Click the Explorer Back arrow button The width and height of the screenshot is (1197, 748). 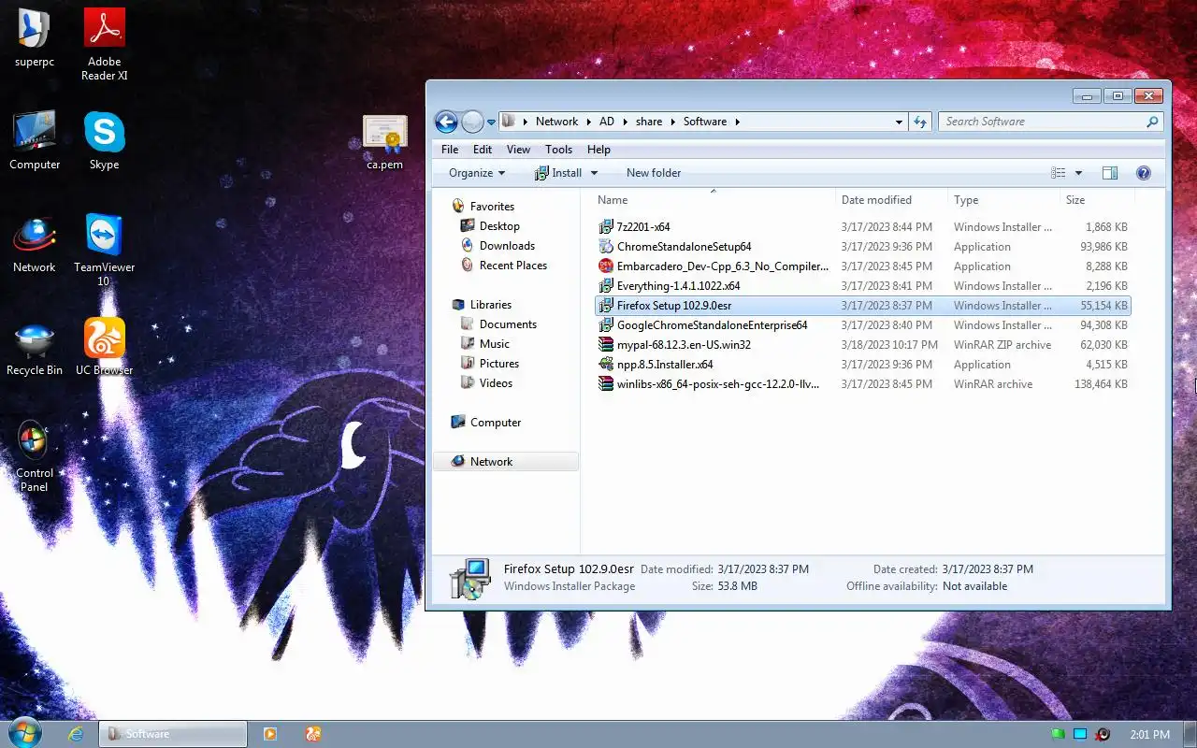click(x=446, y=122)
